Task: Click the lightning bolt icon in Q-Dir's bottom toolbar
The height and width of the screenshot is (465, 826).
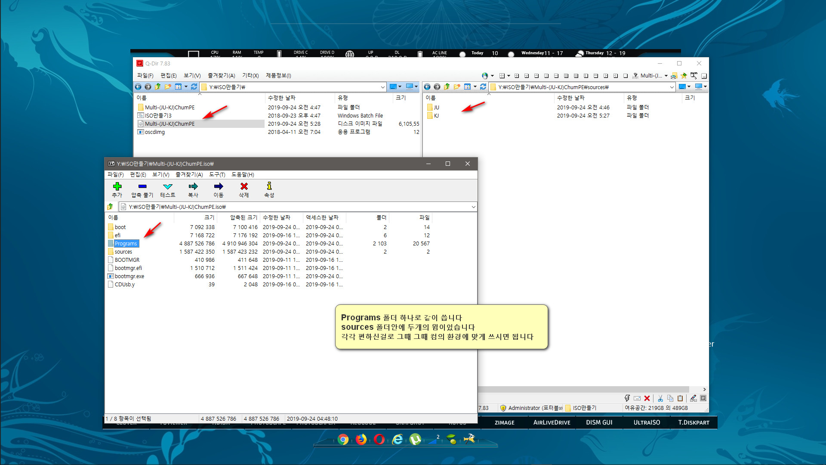Action: 627,399
